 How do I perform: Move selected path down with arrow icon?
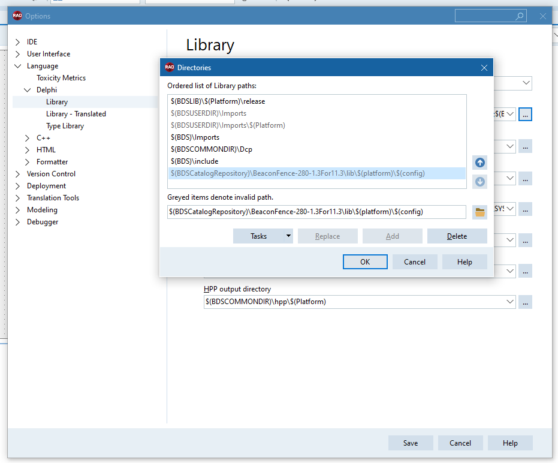[479, 182]
